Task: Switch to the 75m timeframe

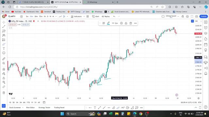Action: (x=40, y=17)
